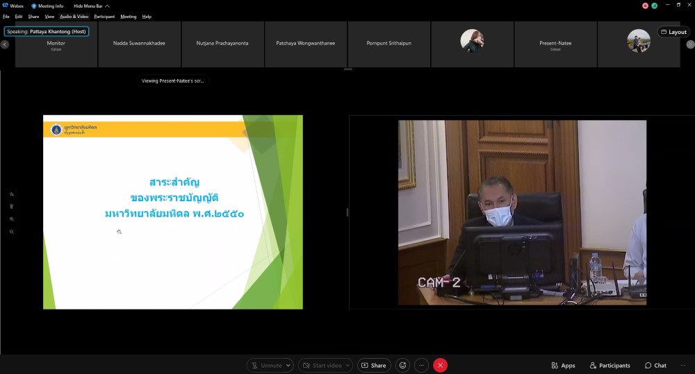Select Nadda Suwannakhadee's participant tile
This screenshot has height=374, width=695.
point(139,44)
